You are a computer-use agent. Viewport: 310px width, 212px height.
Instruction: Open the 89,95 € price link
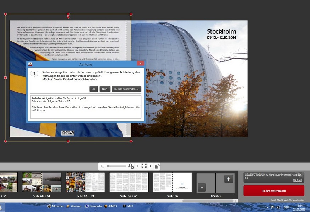click(x=299, y=180)
